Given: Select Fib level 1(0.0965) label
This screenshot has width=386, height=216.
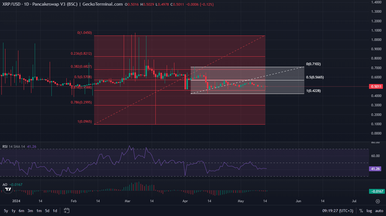Looking at the screenshot, I should [85, 122].
